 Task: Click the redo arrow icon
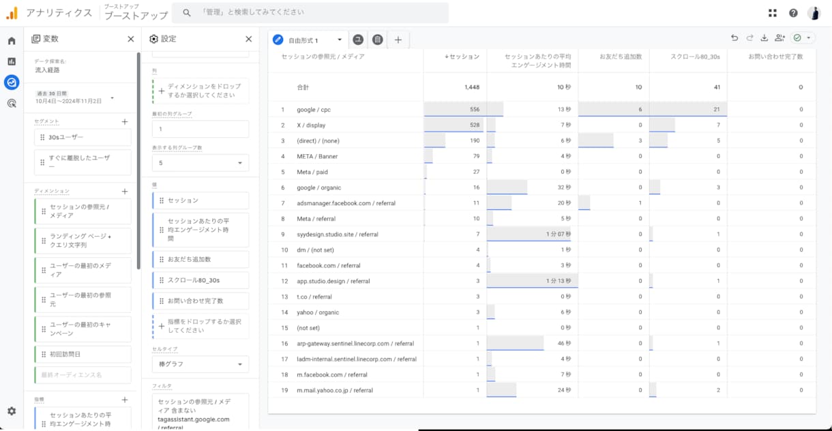click(749, 38)
